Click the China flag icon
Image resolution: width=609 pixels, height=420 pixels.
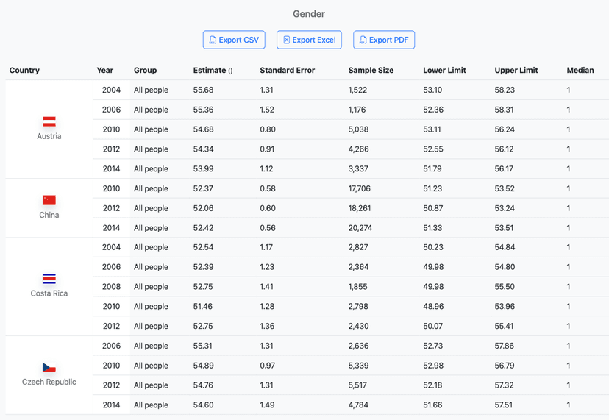(x=49, y=200)
